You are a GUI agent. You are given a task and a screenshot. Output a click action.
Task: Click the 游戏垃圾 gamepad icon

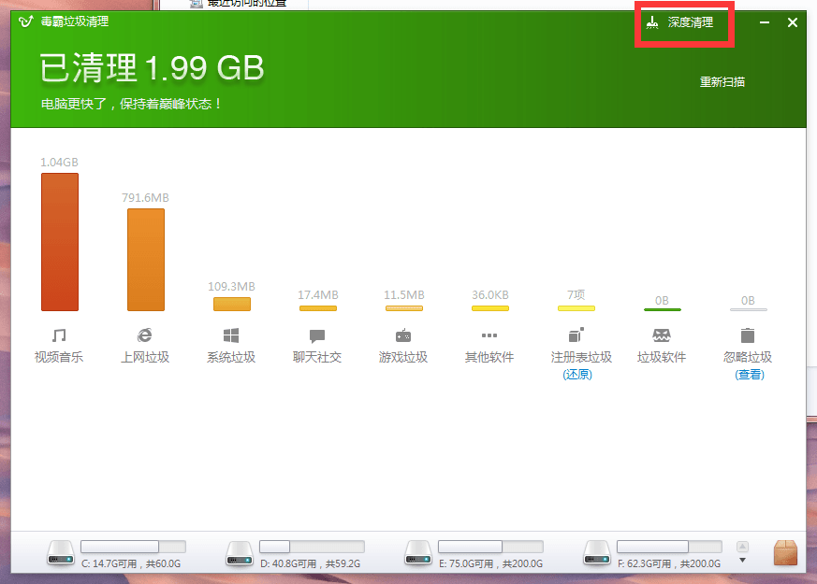pos(403,335)
